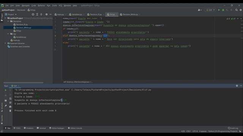243x136 pixels.
Task: Open the Run menu in menu bar
Action: (48, 6)
